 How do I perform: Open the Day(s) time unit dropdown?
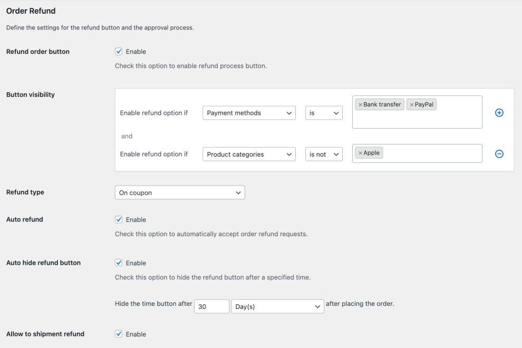point(277,306)
